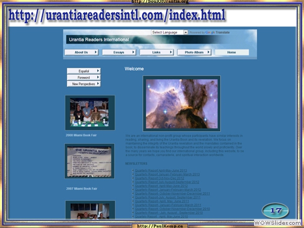Click the NEWSLETTERS heading
Viewport: 304px width, 228px height.
click(x=136, y=163)
